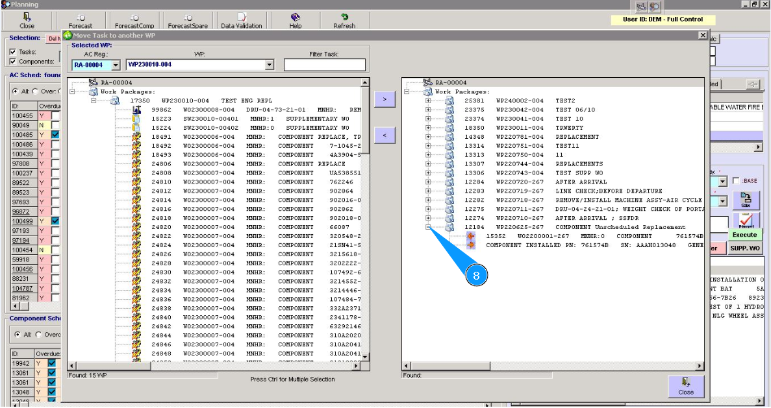Open the Data Validation tool
The height and width of the screenshot is (408, 771).
click(x=241, y=18)
